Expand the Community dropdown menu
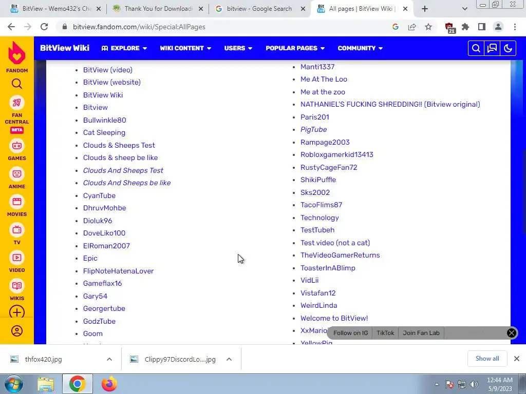 360,48
